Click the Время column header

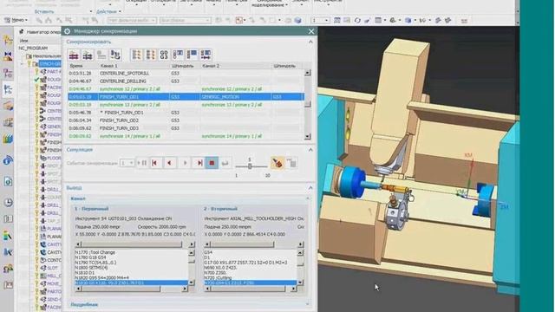coord(83,66)
